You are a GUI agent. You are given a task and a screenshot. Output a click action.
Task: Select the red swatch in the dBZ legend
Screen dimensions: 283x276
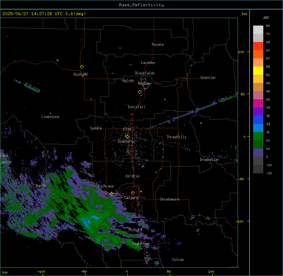click(258, 46)
